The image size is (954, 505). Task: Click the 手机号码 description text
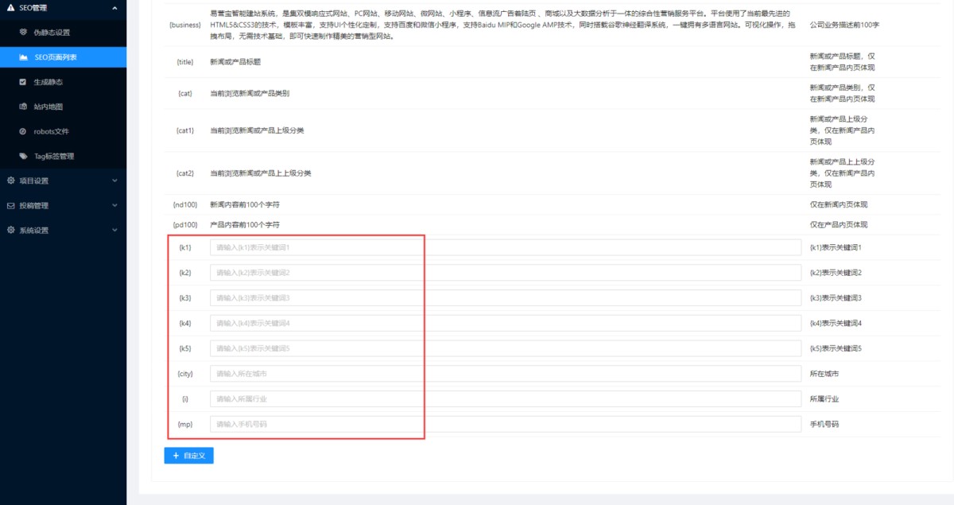pyautogui.click(x=824, y=424)
